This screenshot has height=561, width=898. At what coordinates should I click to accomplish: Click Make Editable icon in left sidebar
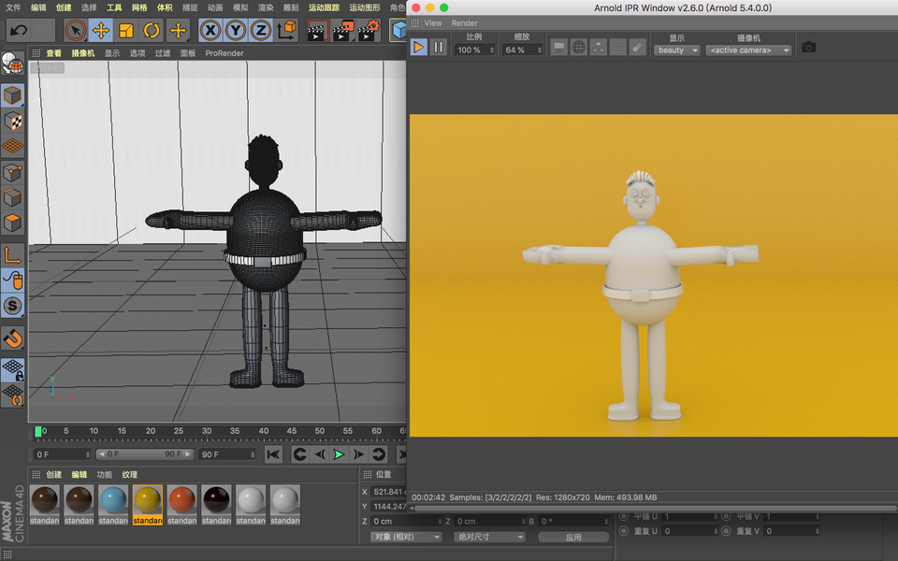coord(12,65)
